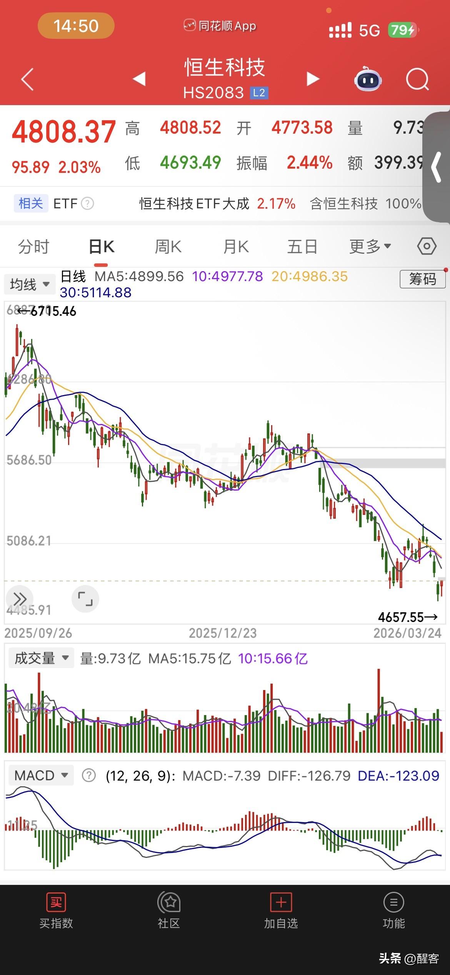Open the 成交量 indicator dropdown

[x=41, y=658]
